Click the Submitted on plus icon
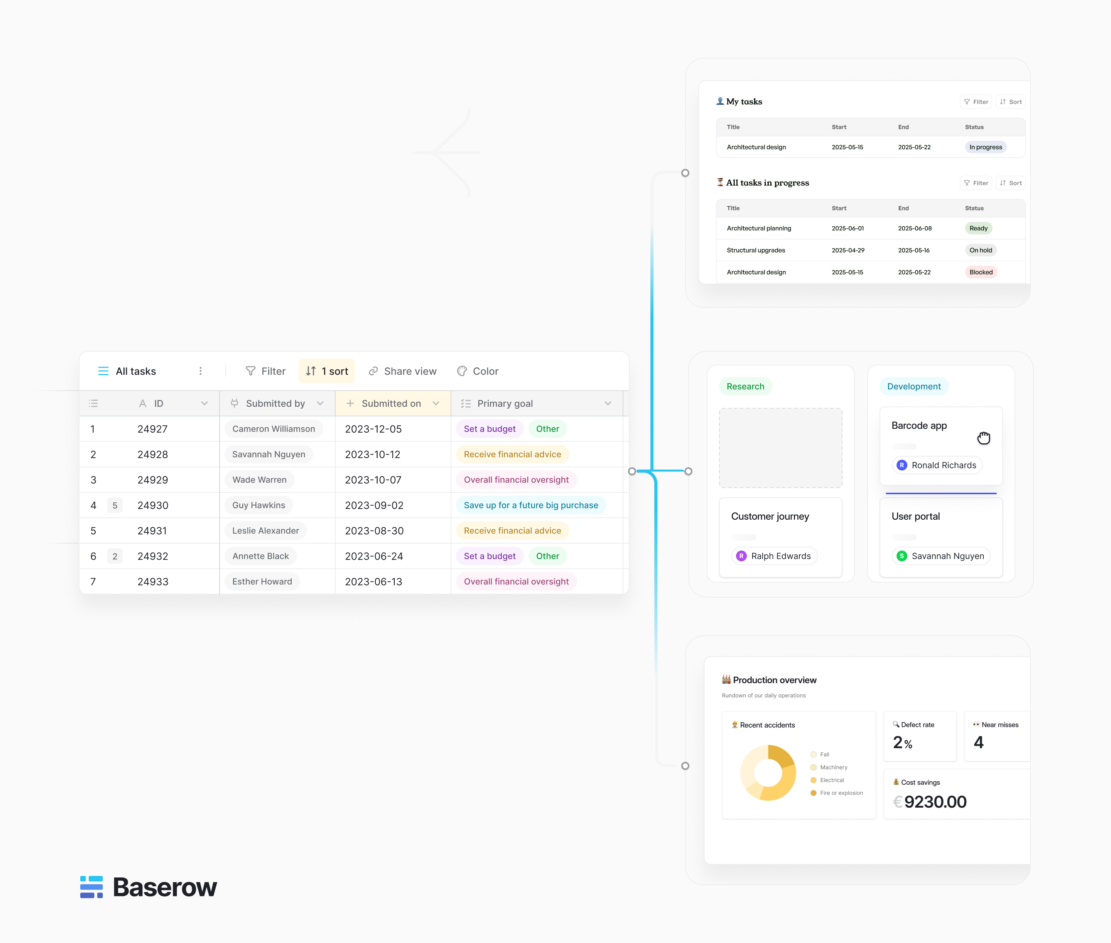 click(350, 404)
